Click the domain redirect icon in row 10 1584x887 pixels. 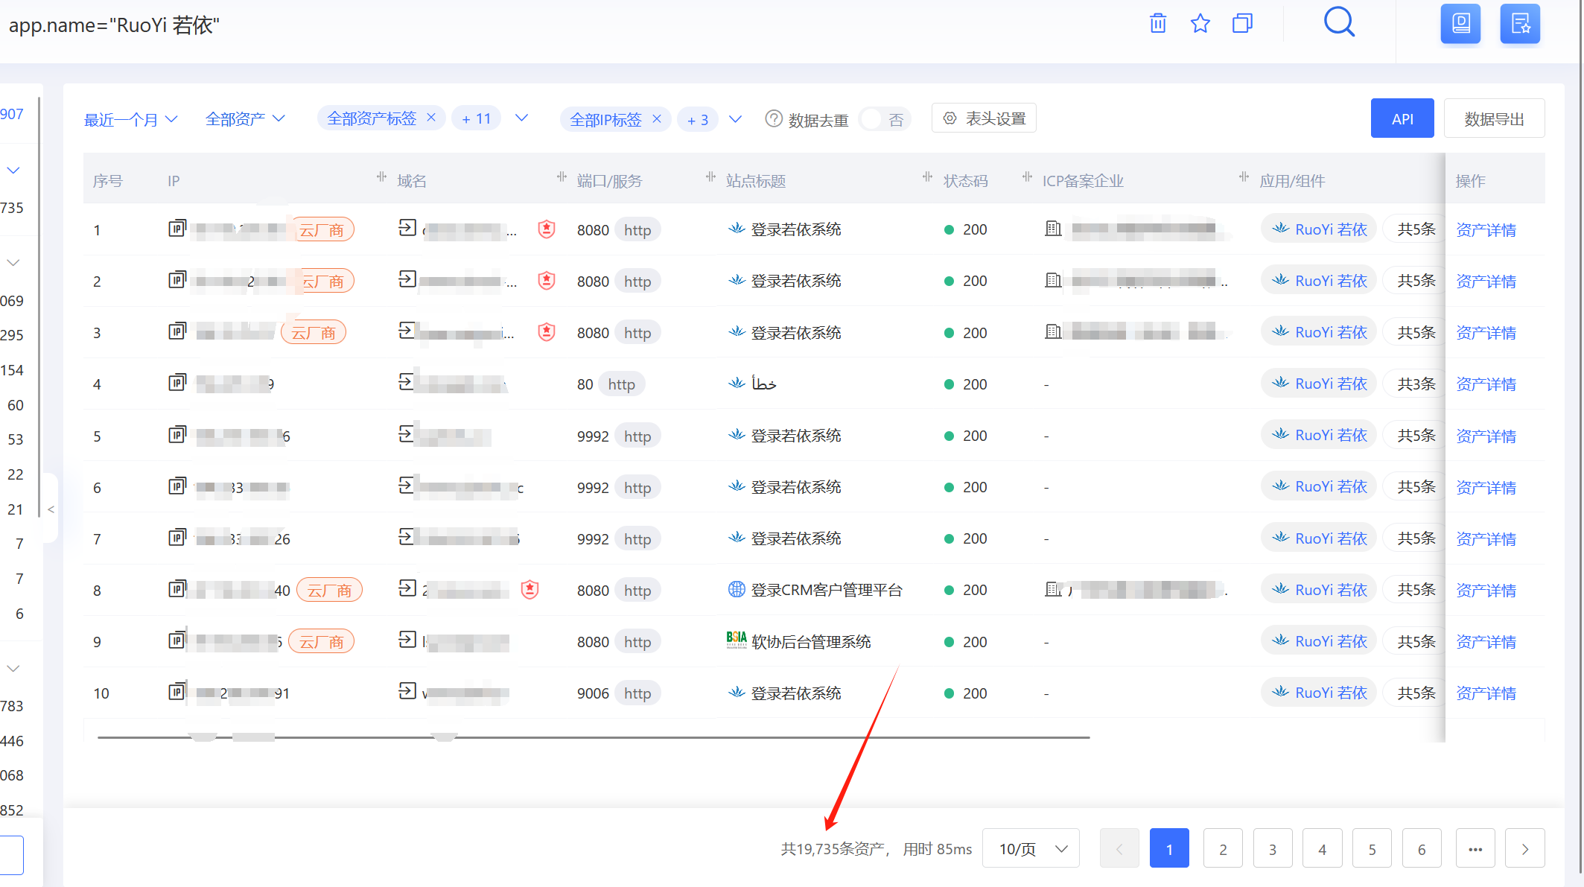[407, 691]
